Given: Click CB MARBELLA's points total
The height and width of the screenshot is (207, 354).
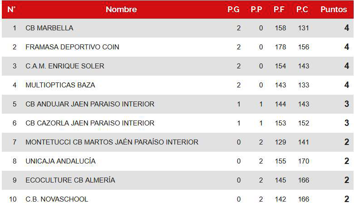Looking at the screenshot, I should pos(346,28).
